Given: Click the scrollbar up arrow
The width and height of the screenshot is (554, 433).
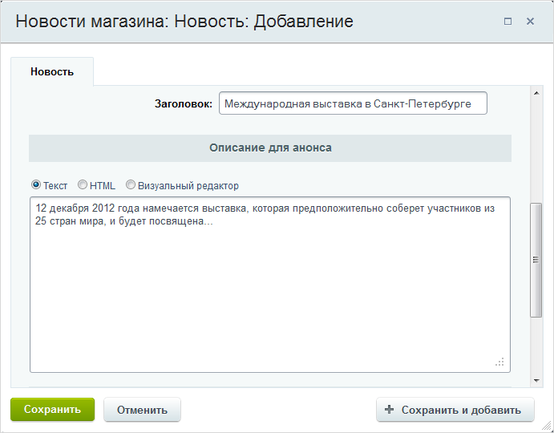Looking at the screenshot, I should pyautogui.click(x=536, y=93).
